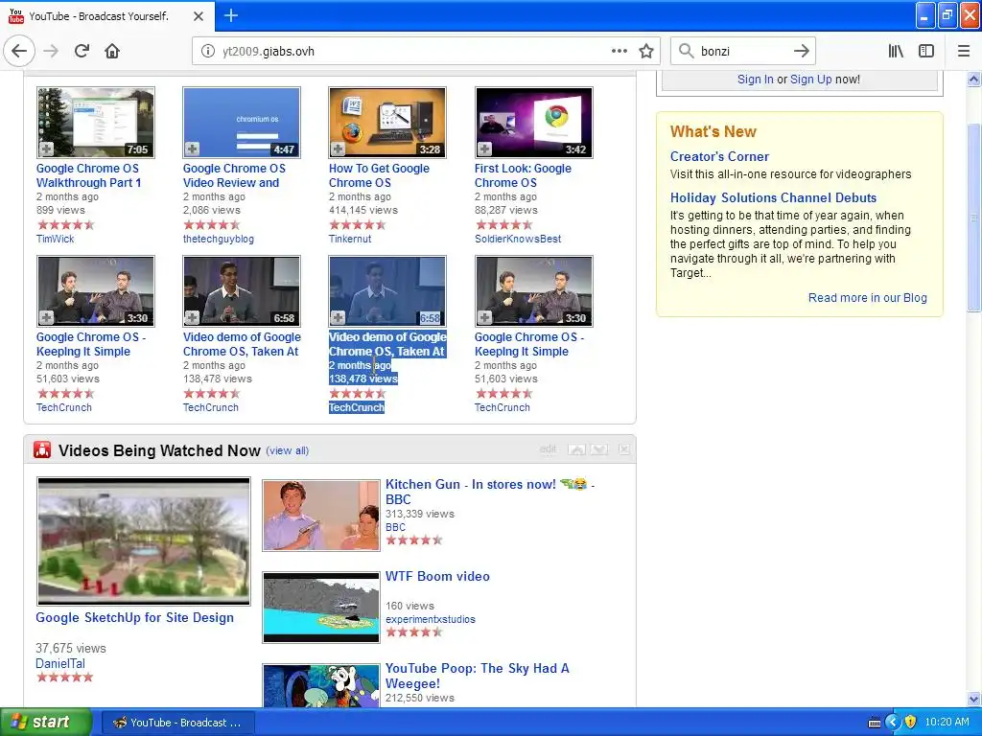The height and width of the screenshot is (736, 982).
Task: Open Holiday Solutions Channel Debuts link
Action: [x=774, y=197]
